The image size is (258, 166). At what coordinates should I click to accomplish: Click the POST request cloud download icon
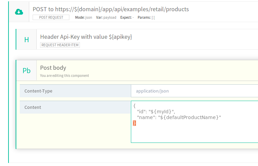(19, 12)
